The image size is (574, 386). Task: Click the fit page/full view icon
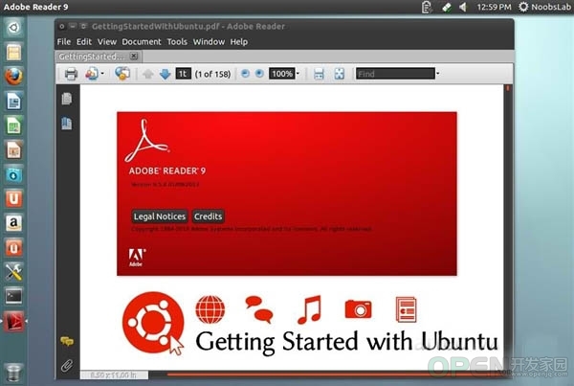(x=340, y=74)
